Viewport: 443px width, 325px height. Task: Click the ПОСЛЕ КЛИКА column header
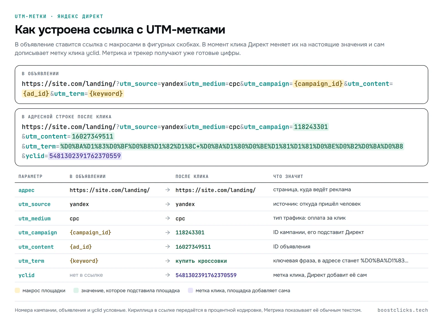(192, 177)
